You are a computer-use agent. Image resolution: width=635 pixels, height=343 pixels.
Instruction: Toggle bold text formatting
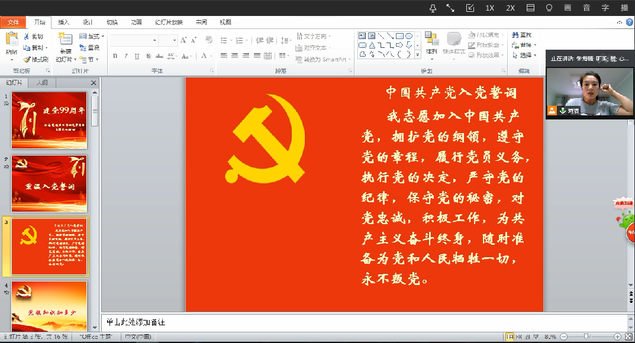(x=115, y=56)
